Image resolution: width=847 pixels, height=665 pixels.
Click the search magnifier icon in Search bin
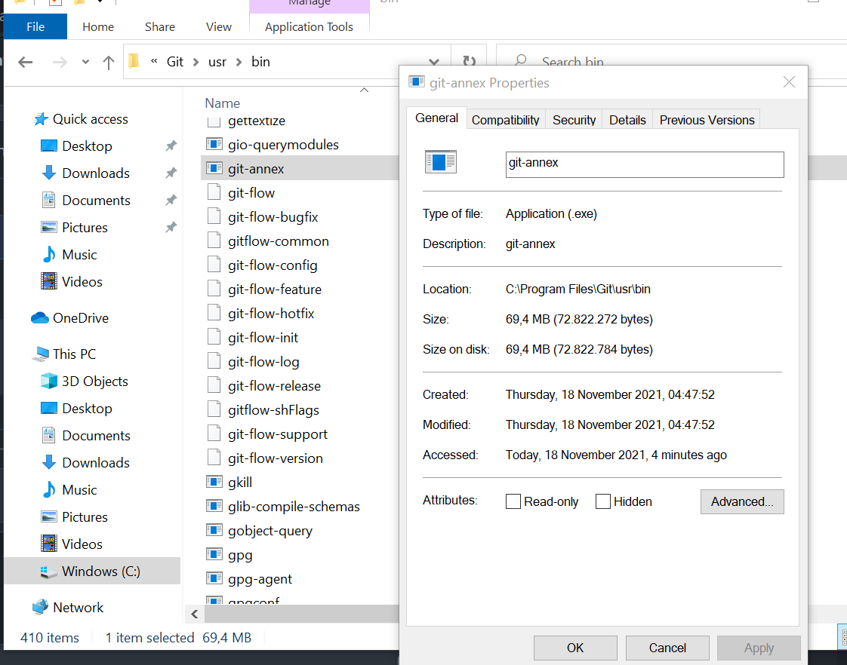(x=520, y=60)
